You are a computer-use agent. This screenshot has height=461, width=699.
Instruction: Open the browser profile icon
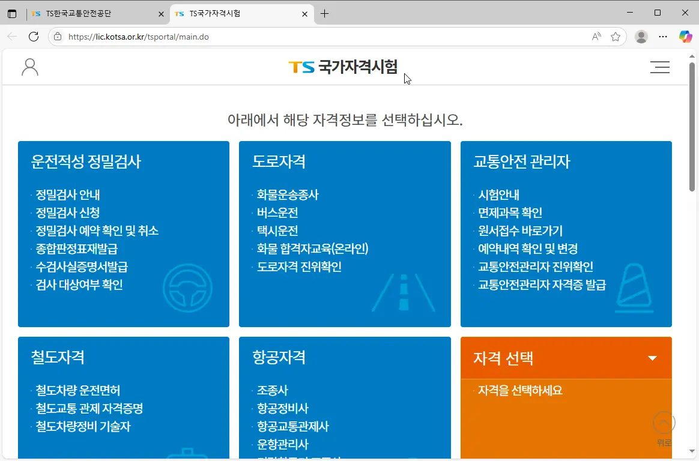tap(641, 37)
